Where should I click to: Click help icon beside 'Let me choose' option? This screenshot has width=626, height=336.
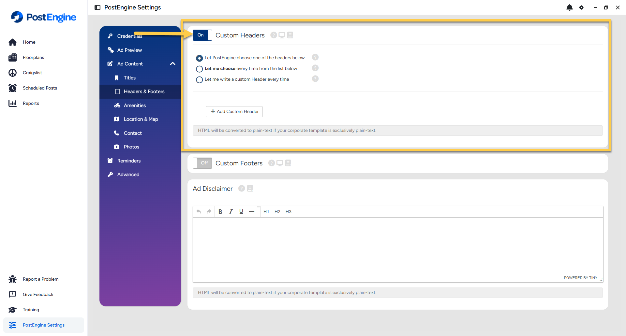315,68
